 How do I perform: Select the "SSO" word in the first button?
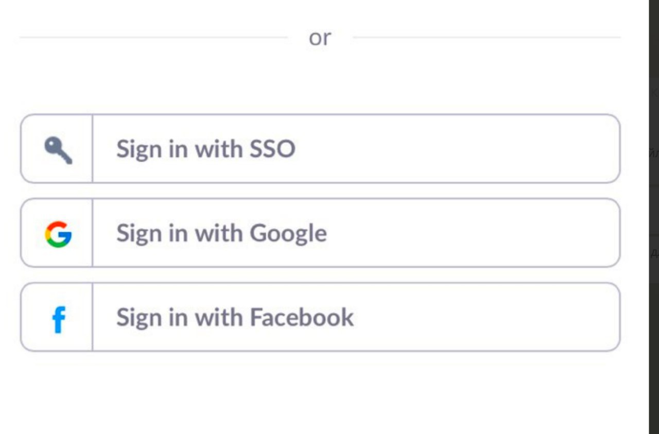[272, 149]
